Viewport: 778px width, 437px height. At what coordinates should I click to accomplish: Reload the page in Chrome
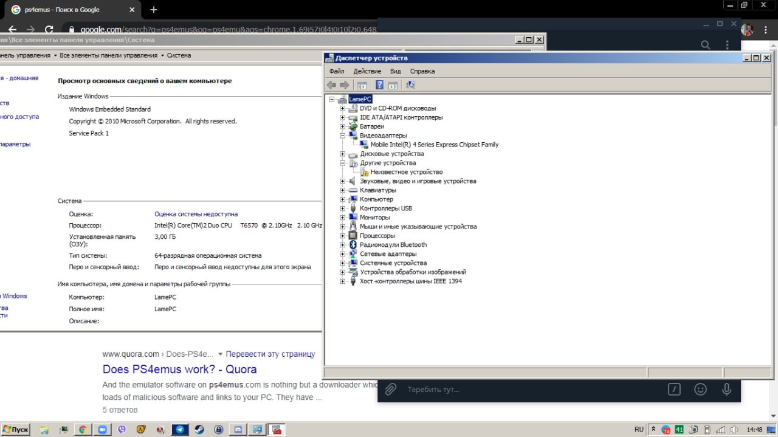tap(49, 29)
